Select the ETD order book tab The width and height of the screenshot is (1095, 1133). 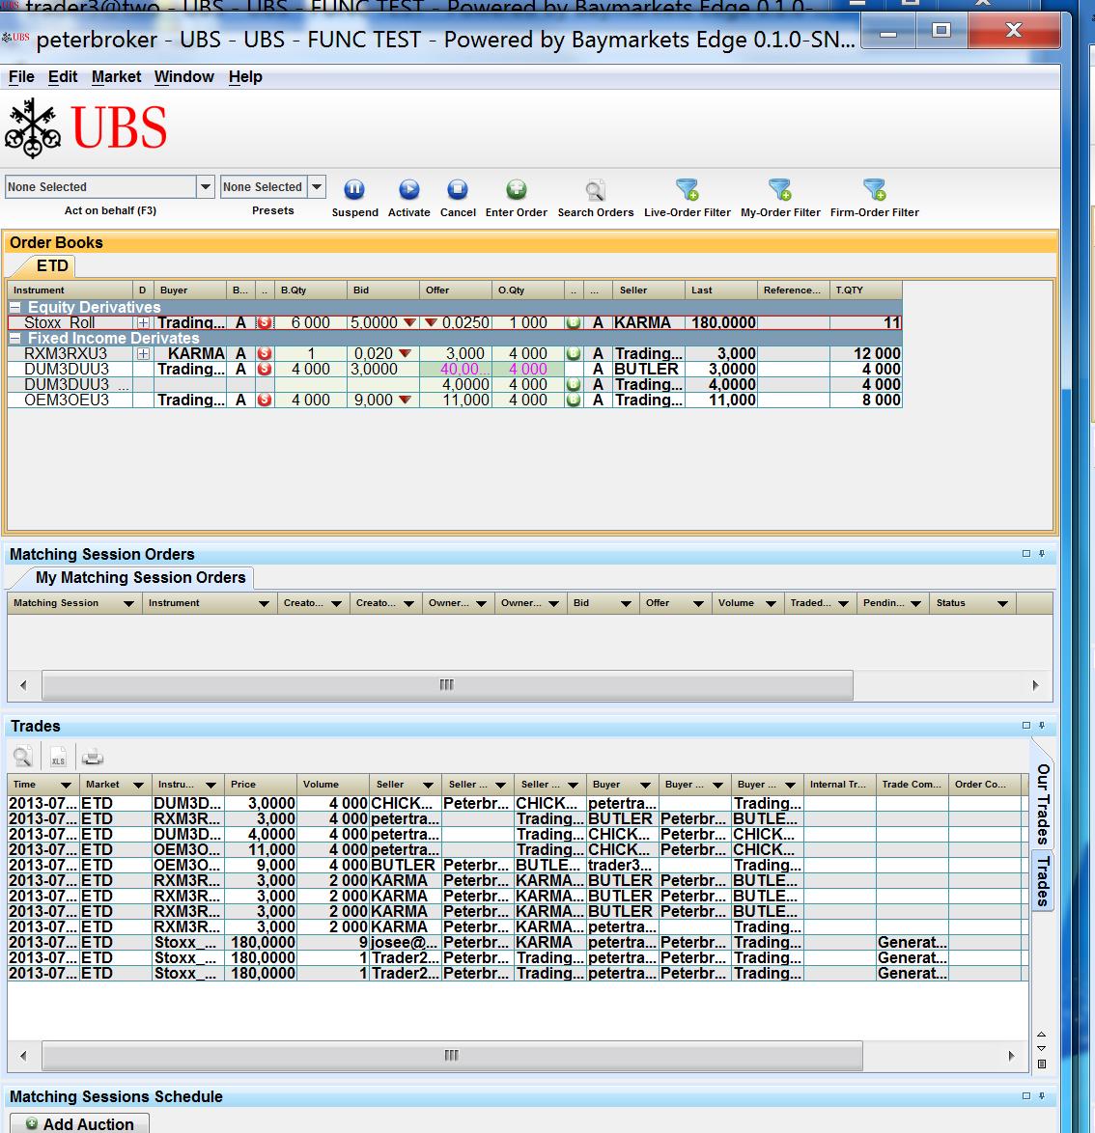(52, 266)
